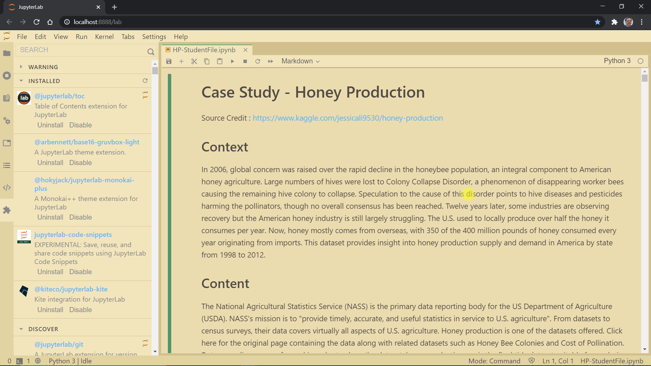Click the trusted notebook shield icon
The height and width of the screenshot is (366, 651).
click(532, 361)
